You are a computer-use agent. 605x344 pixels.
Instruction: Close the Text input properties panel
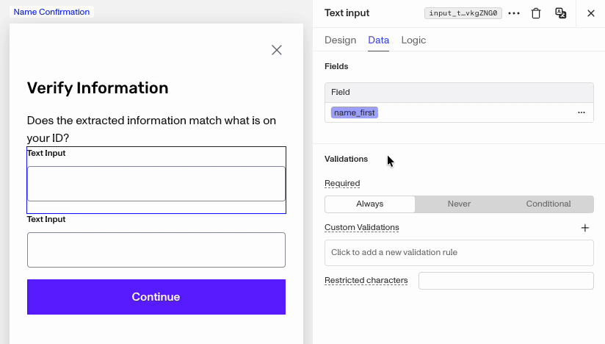[x=591, y=13]
